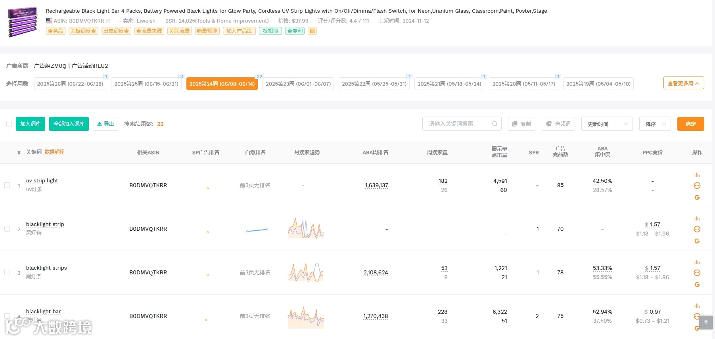This screenshot has width=715, height=339.
Task: Select week 25 tab (06/15~06/21)
Action: point(146,84)
